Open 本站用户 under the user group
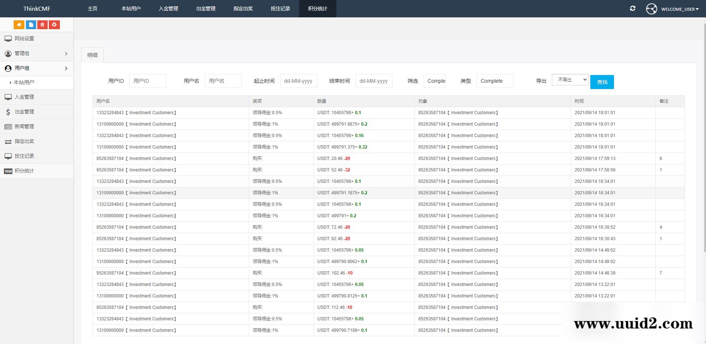This screenshot has width=706, height=344. pos(23,82)
